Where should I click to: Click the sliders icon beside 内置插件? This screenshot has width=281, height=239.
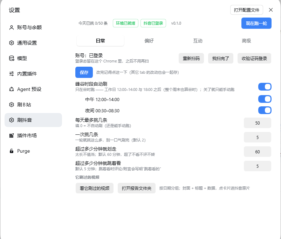(12, 74)
